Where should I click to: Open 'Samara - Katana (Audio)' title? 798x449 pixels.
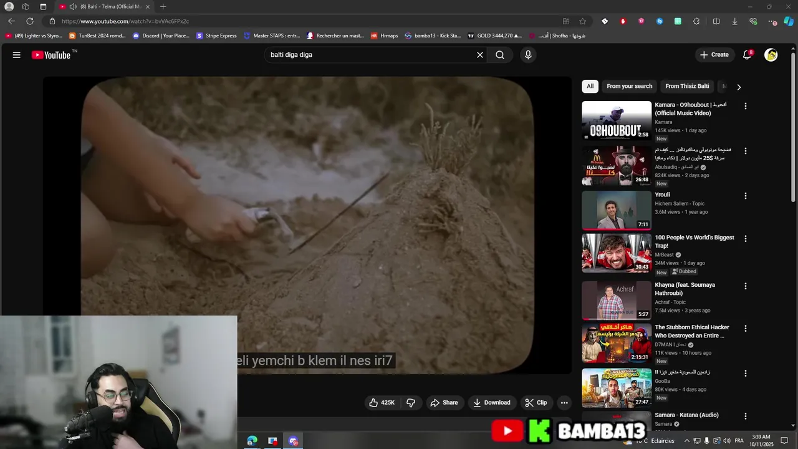pyautogui.click(x=686, y=415)
